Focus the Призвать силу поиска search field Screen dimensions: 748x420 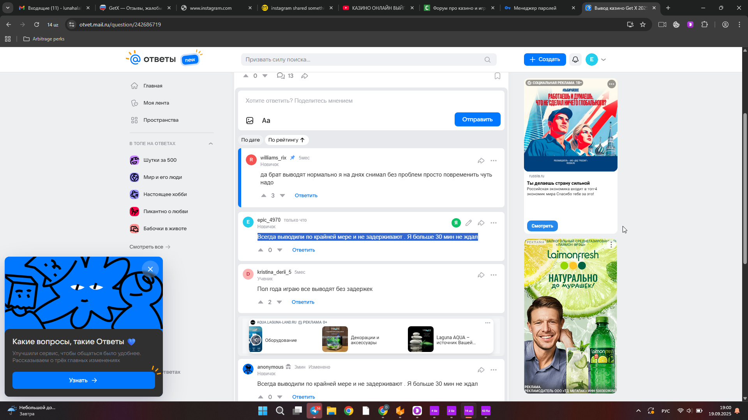point(369,59)
